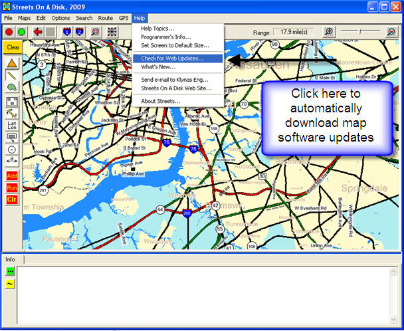404x331 pixels.
Task: Click the range zoom slider handle
Action: (360, 31)
